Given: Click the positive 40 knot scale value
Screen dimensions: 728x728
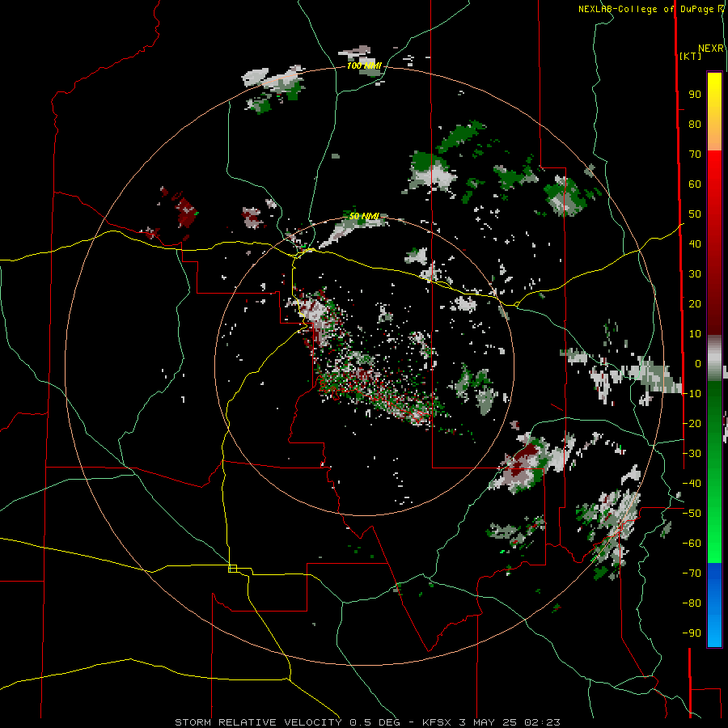Looking at the screenshot, I should pyautogui.click(x=695, y=243).
